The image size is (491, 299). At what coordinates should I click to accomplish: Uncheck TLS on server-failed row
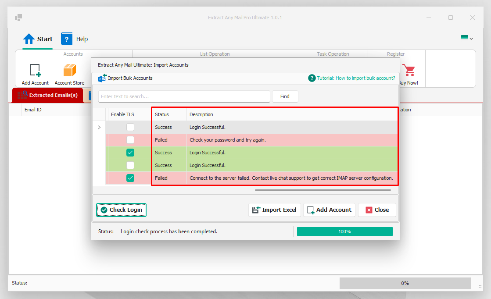(130, 178)
